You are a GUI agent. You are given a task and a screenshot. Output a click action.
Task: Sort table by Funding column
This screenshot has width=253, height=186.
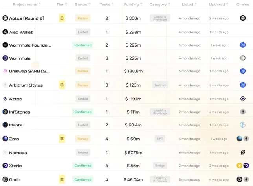133,5
